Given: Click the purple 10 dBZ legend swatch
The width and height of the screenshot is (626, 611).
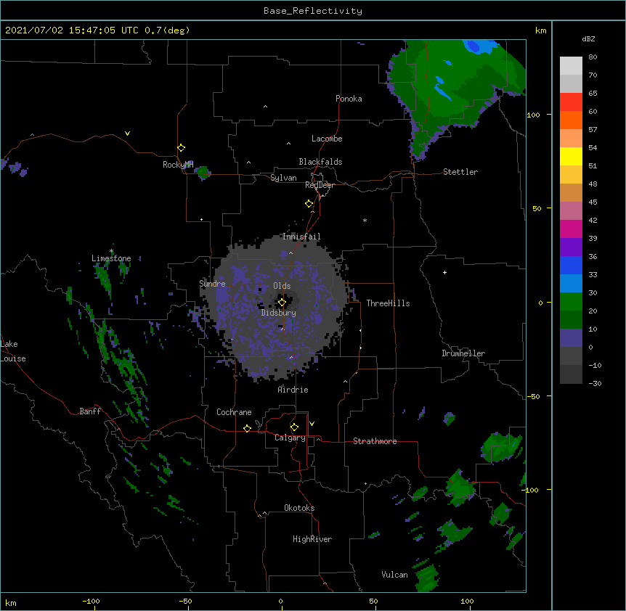Looking at the screenshot, I should pyautogui.click(x=571, y=338).
